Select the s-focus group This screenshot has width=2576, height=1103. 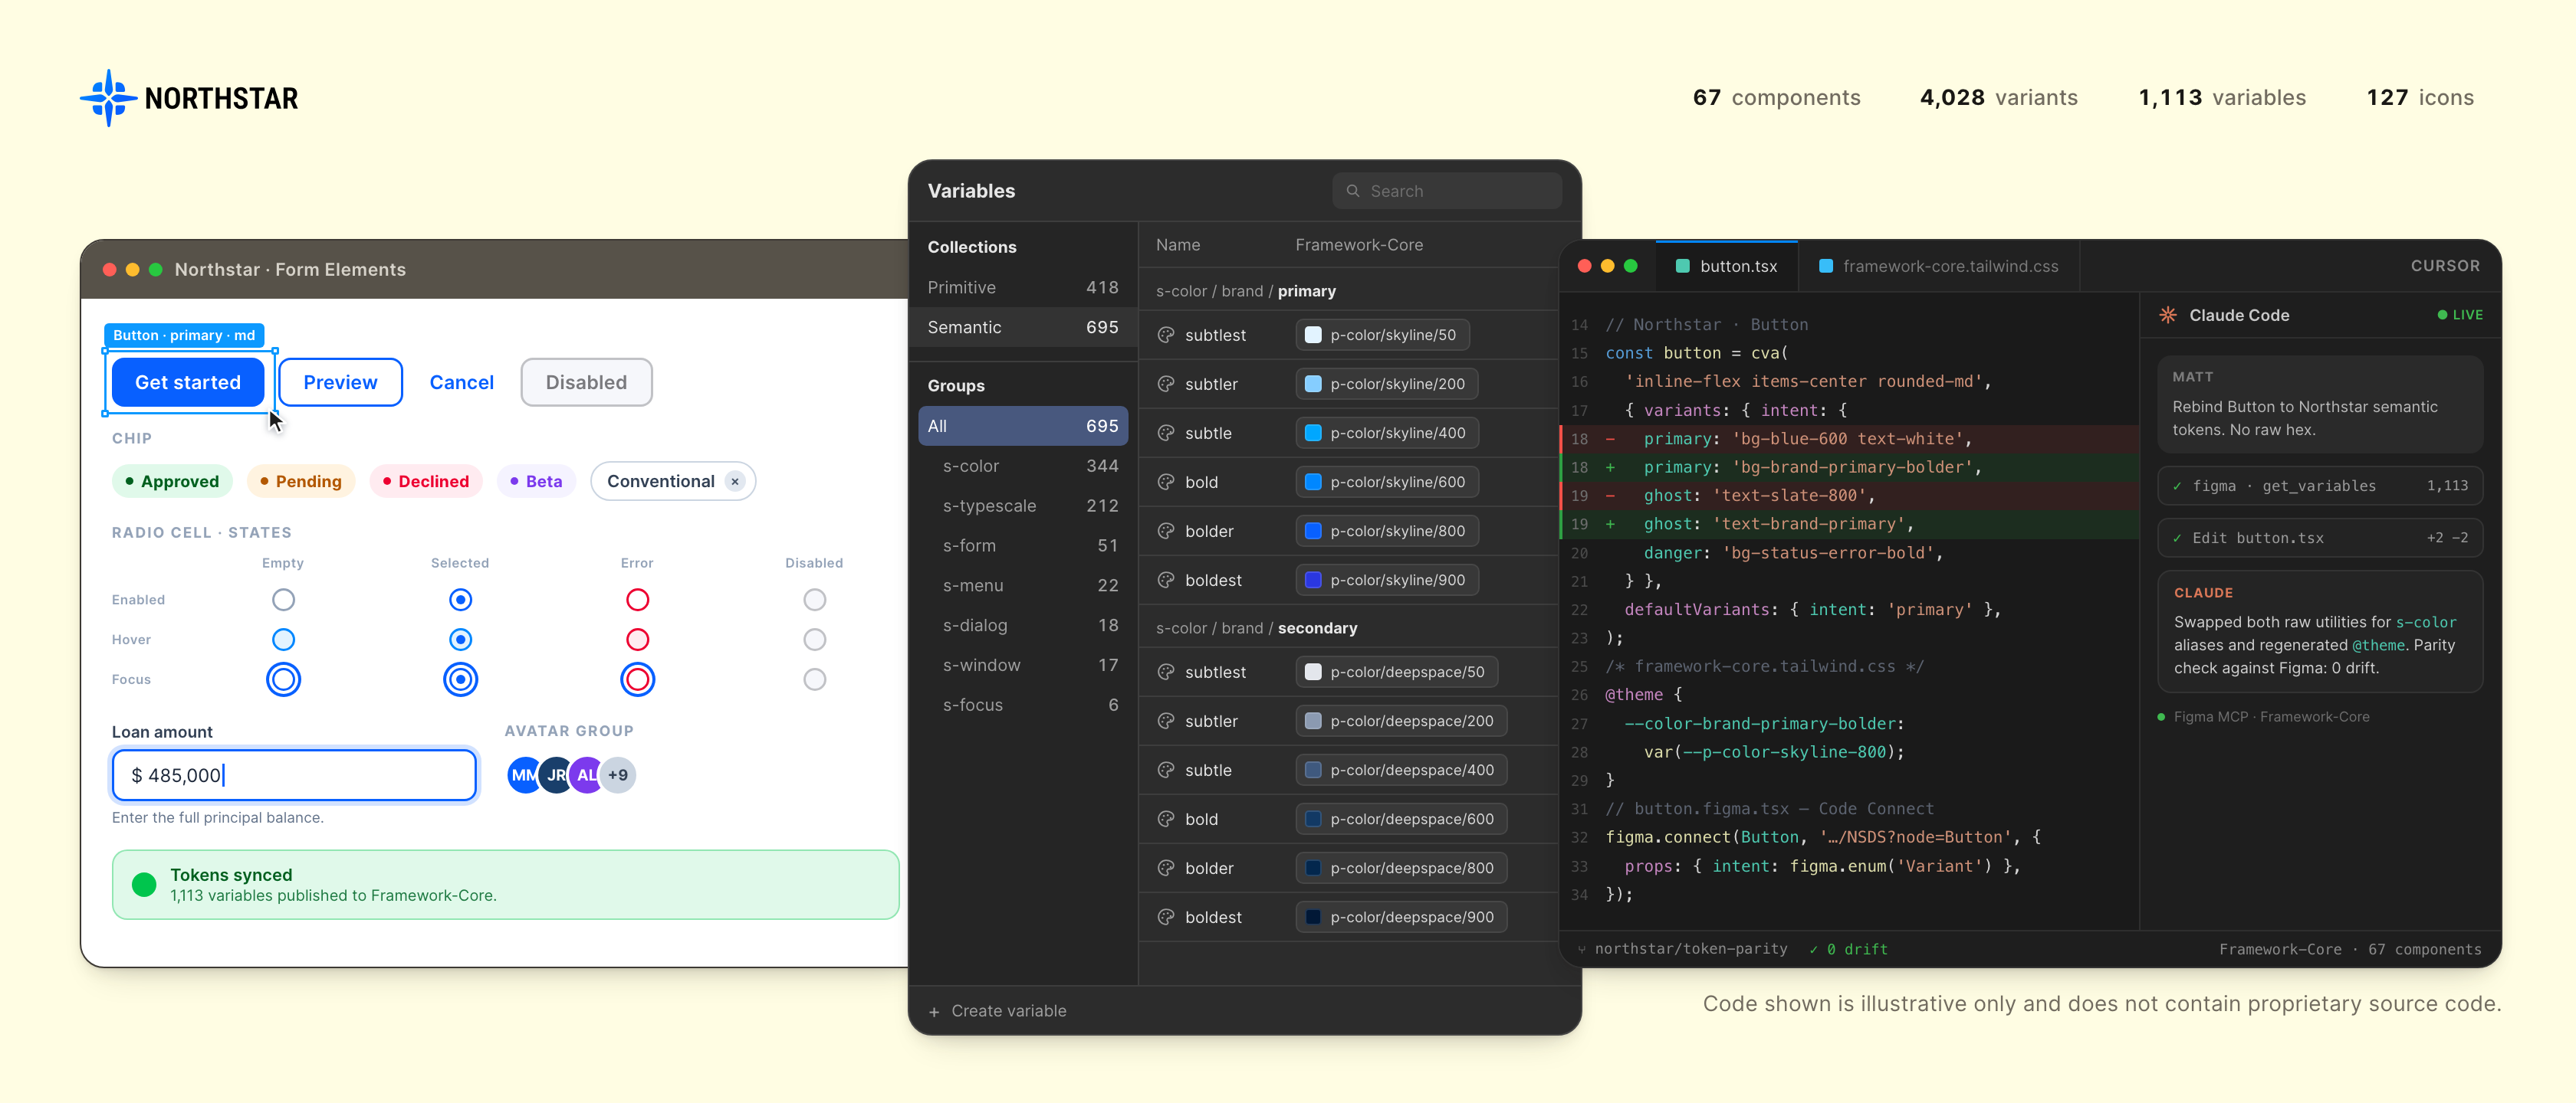(1023, 705)
